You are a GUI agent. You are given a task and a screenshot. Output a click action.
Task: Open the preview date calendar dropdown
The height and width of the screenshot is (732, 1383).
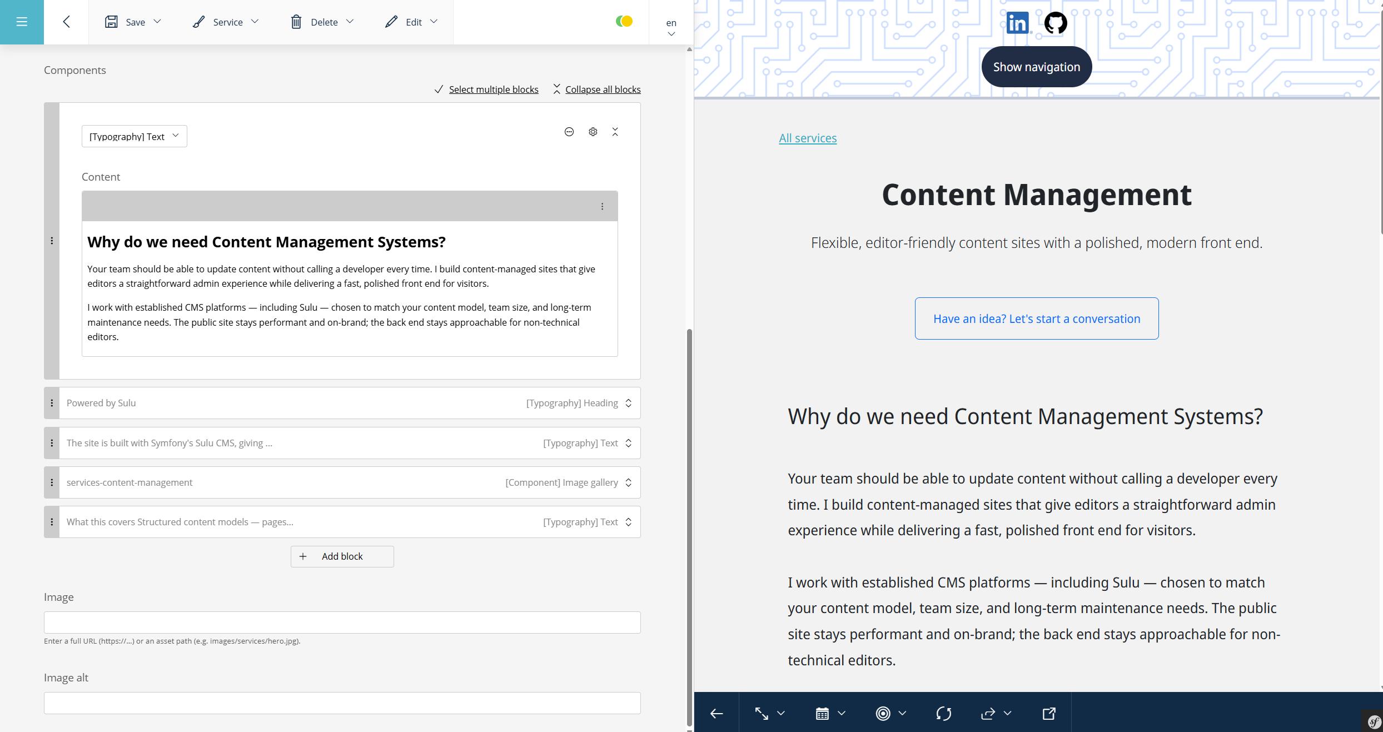830,713
